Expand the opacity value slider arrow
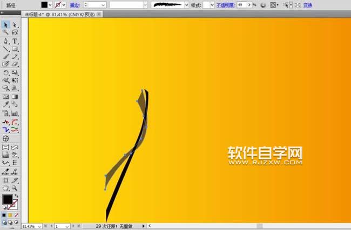This screenshot has width=351, height=230. pyautogui.click(x=249, y=5)
